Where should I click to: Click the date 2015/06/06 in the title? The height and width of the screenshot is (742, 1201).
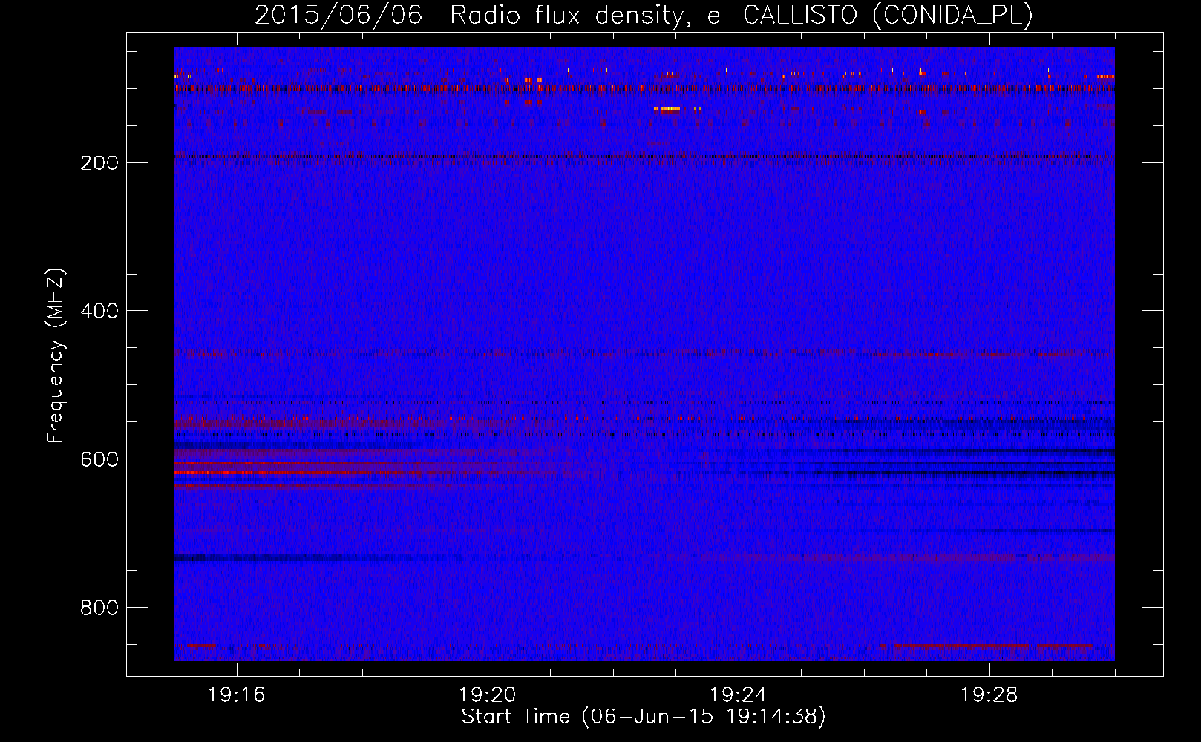[x=338, y=16]
